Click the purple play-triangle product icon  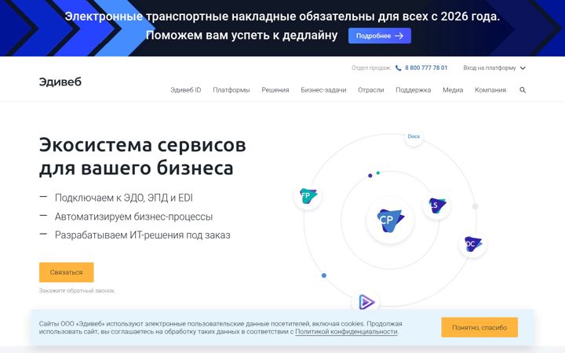(x=366, y=302)
